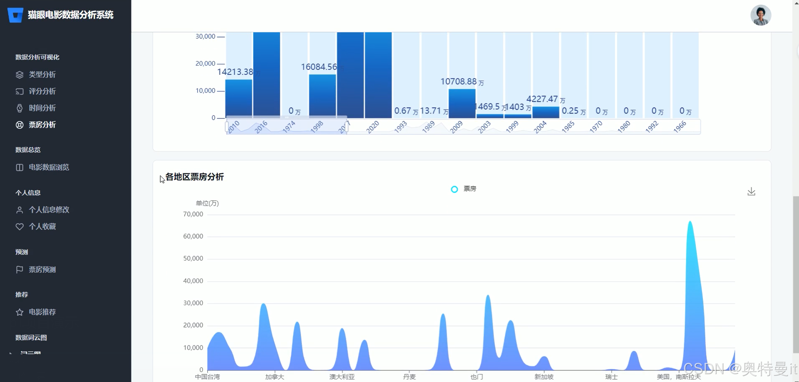Click the 评分分析 sidebar icon
This screenshot has height=382, width=799.
coord(20,91)
